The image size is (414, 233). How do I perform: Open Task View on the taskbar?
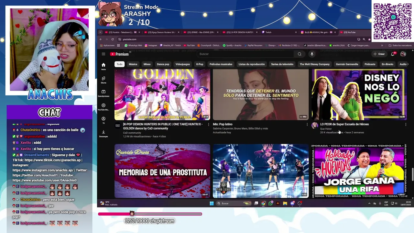pyautogui.click(x=256, y=203)
